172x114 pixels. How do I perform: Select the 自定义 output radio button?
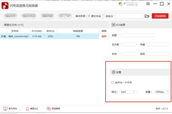(x=104, y=16)
